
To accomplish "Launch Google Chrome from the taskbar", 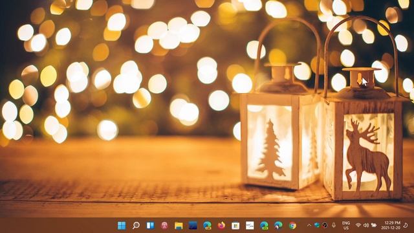I will point(292,225).
